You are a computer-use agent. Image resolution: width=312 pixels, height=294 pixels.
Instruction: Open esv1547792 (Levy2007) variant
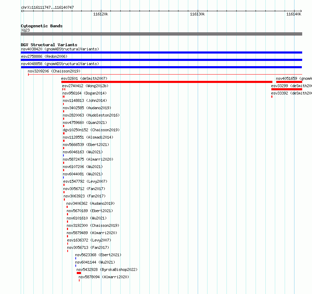click(85, 181)
